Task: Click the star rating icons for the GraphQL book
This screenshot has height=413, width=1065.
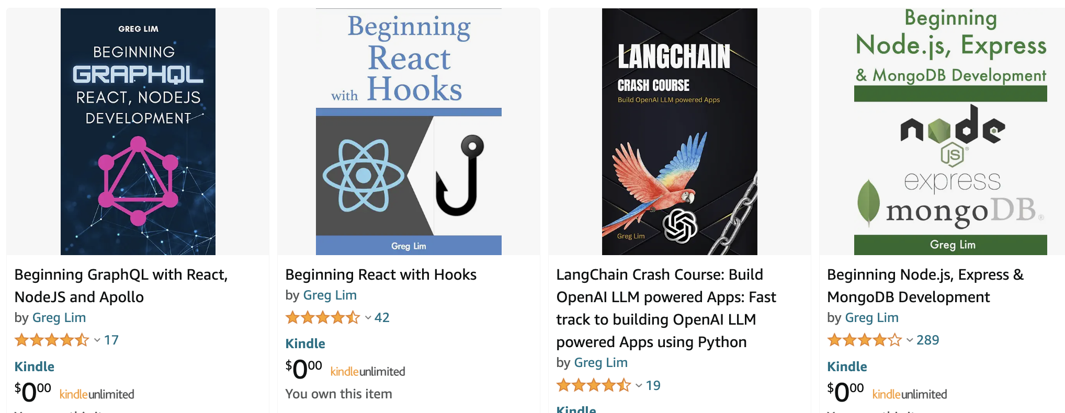Action: (52, 340)
